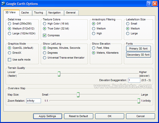The height and width of the screenshot is (123, 159).
Task: Toggle the Compress checkbox
Action: 44,35
